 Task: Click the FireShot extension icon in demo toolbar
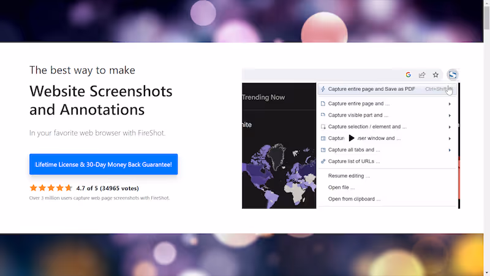point(453,75)
